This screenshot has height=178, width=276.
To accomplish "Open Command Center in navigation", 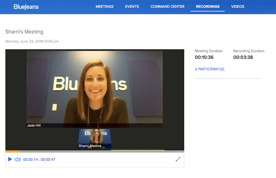I will tap(167, 6).
